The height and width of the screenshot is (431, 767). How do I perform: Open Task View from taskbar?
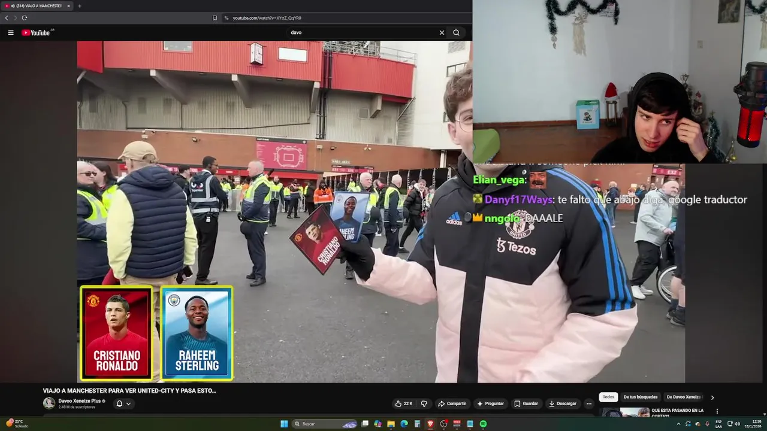point(365,424)
